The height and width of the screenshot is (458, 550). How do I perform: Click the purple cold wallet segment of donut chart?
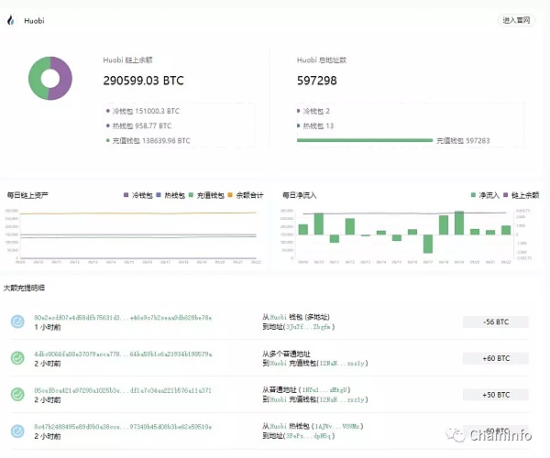(x=64, y=79)
